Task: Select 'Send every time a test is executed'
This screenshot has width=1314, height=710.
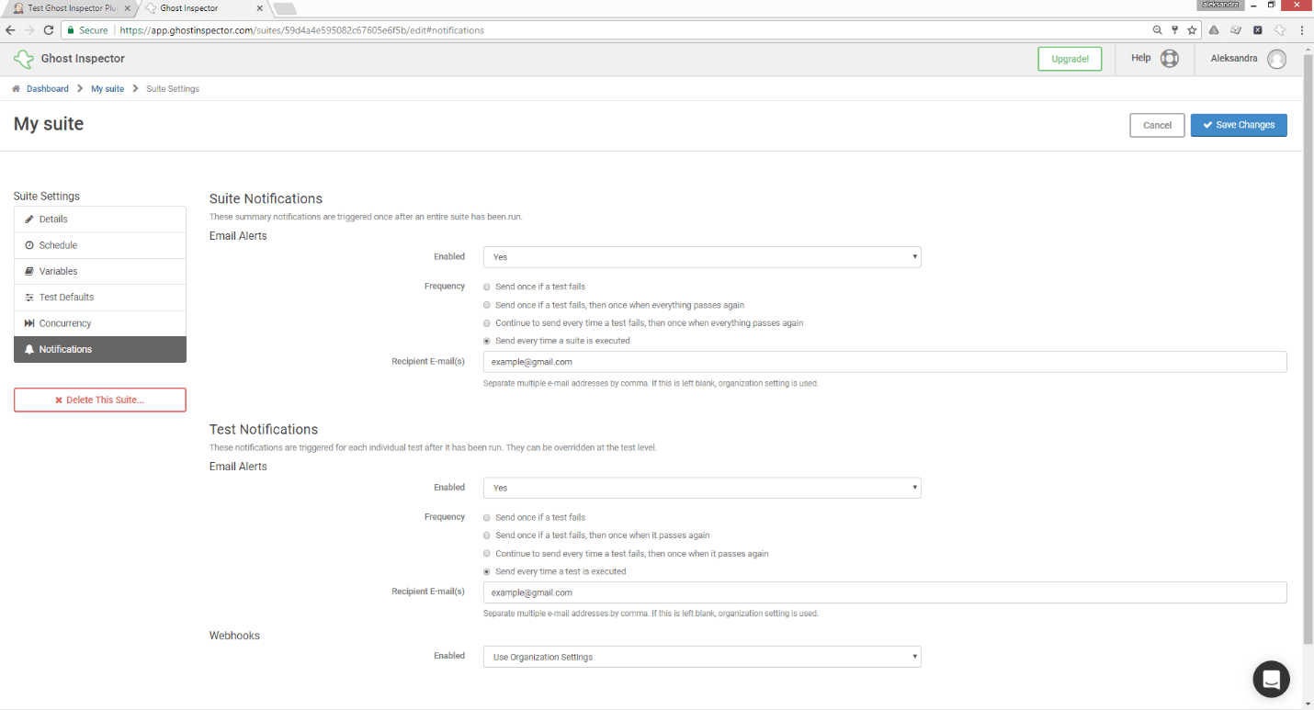Action: pos(487,571)
